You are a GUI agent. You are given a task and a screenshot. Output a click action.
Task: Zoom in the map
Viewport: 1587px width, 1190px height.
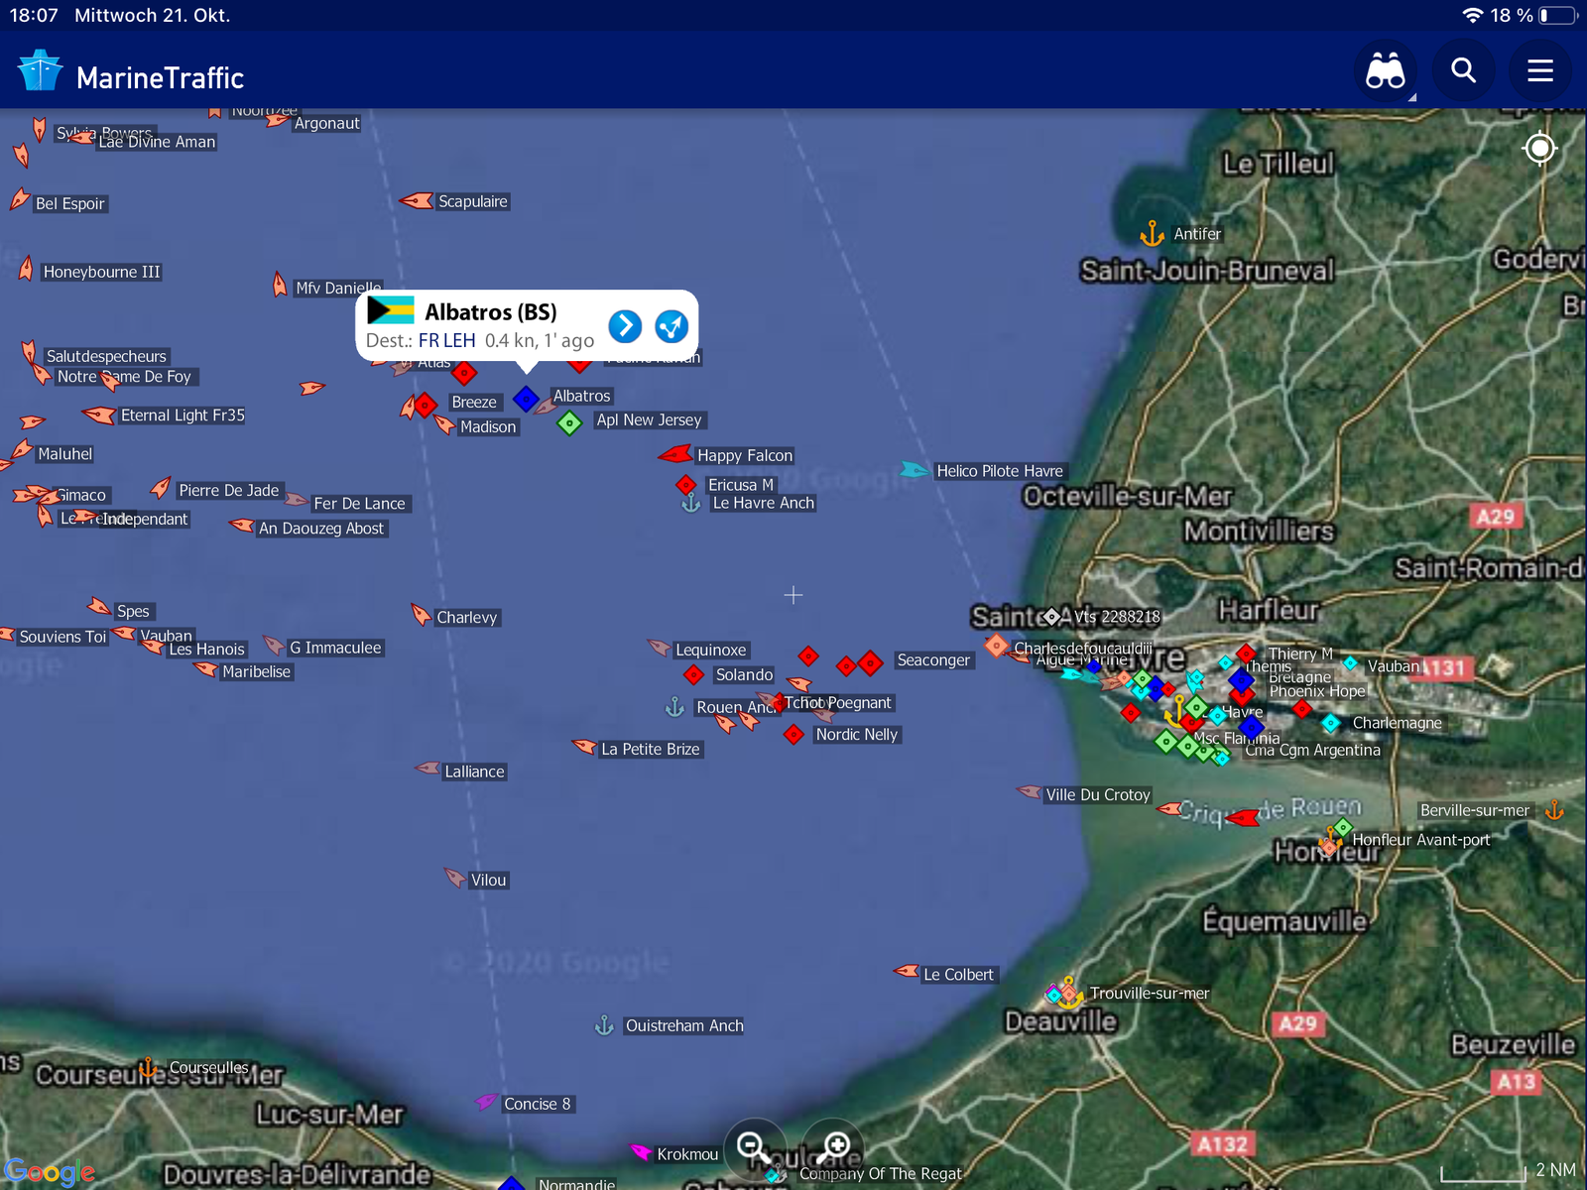coord(835,1148)
